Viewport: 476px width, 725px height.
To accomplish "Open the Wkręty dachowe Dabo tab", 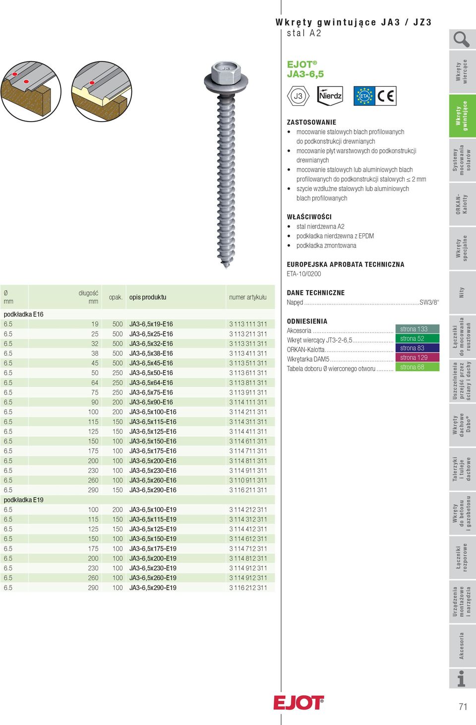I will coord(462,425).
